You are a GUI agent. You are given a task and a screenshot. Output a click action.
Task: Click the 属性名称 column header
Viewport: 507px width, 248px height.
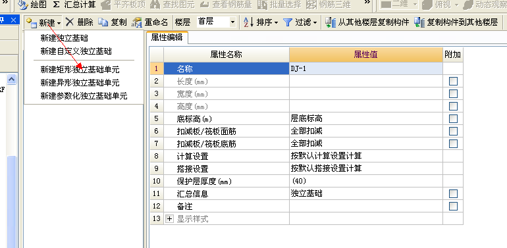click(227, 55)
